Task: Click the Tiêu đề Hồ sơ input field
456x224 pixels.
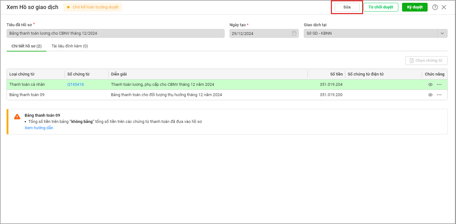Action: tap(115, 33)
